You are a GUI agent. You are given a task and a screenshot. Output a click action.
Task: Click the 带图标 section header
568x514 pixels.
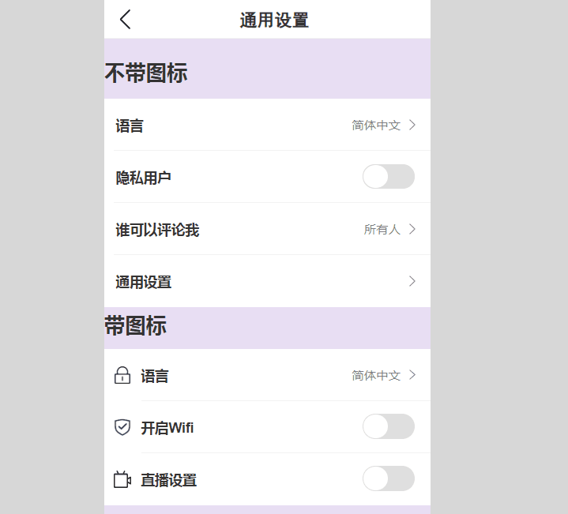[x=135, y=325]
